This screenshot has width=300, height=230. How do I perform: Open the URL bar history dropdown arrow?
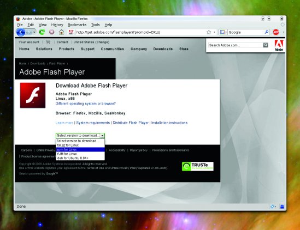click(x=214, y=32)
